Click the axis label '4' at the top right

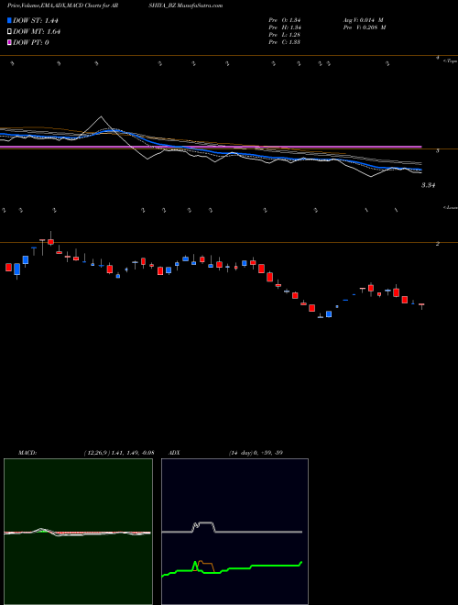coord(438,58)
